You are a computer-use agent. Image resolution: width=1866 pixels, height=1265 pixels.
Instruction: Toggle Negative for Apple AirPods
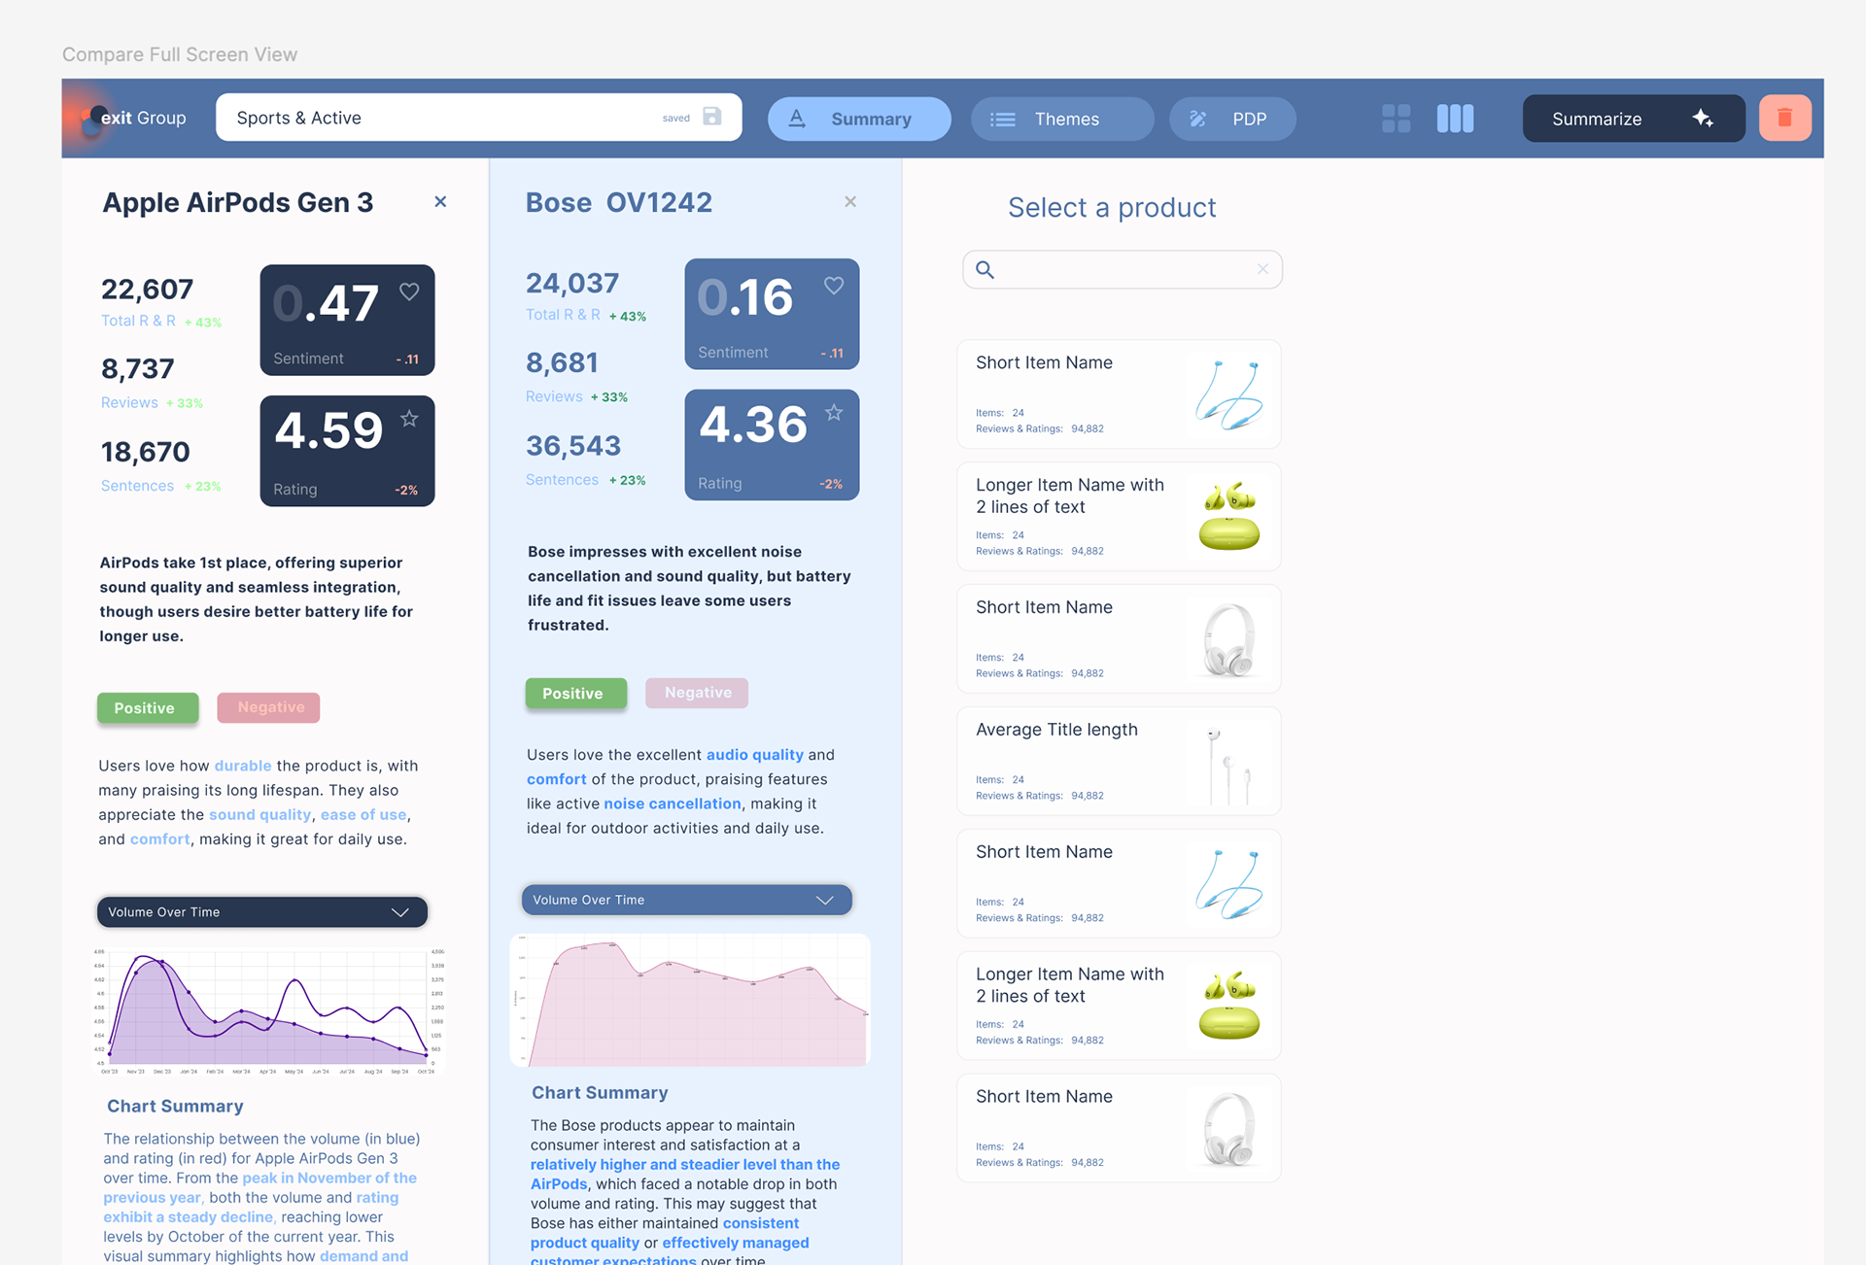click(269, 707)
